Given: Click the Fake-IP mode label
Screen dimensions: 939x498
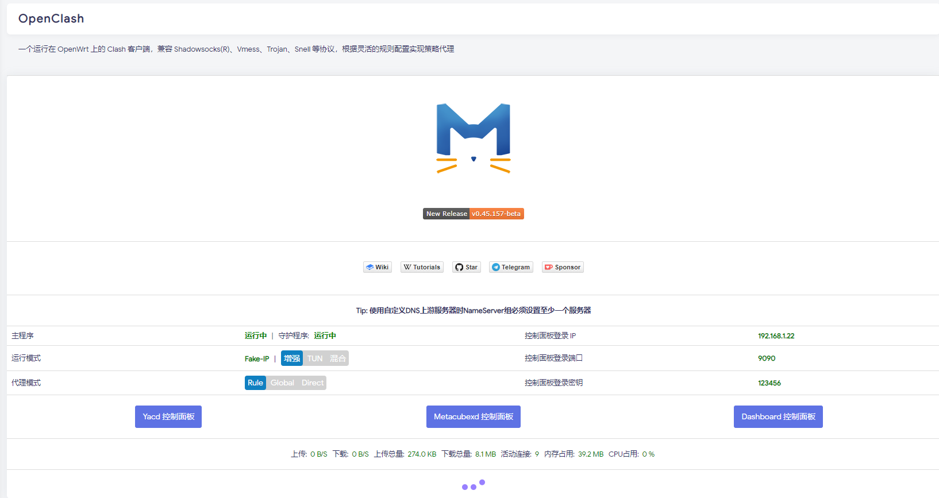Looking at the screenshot, I should click(x=257, y=358).
